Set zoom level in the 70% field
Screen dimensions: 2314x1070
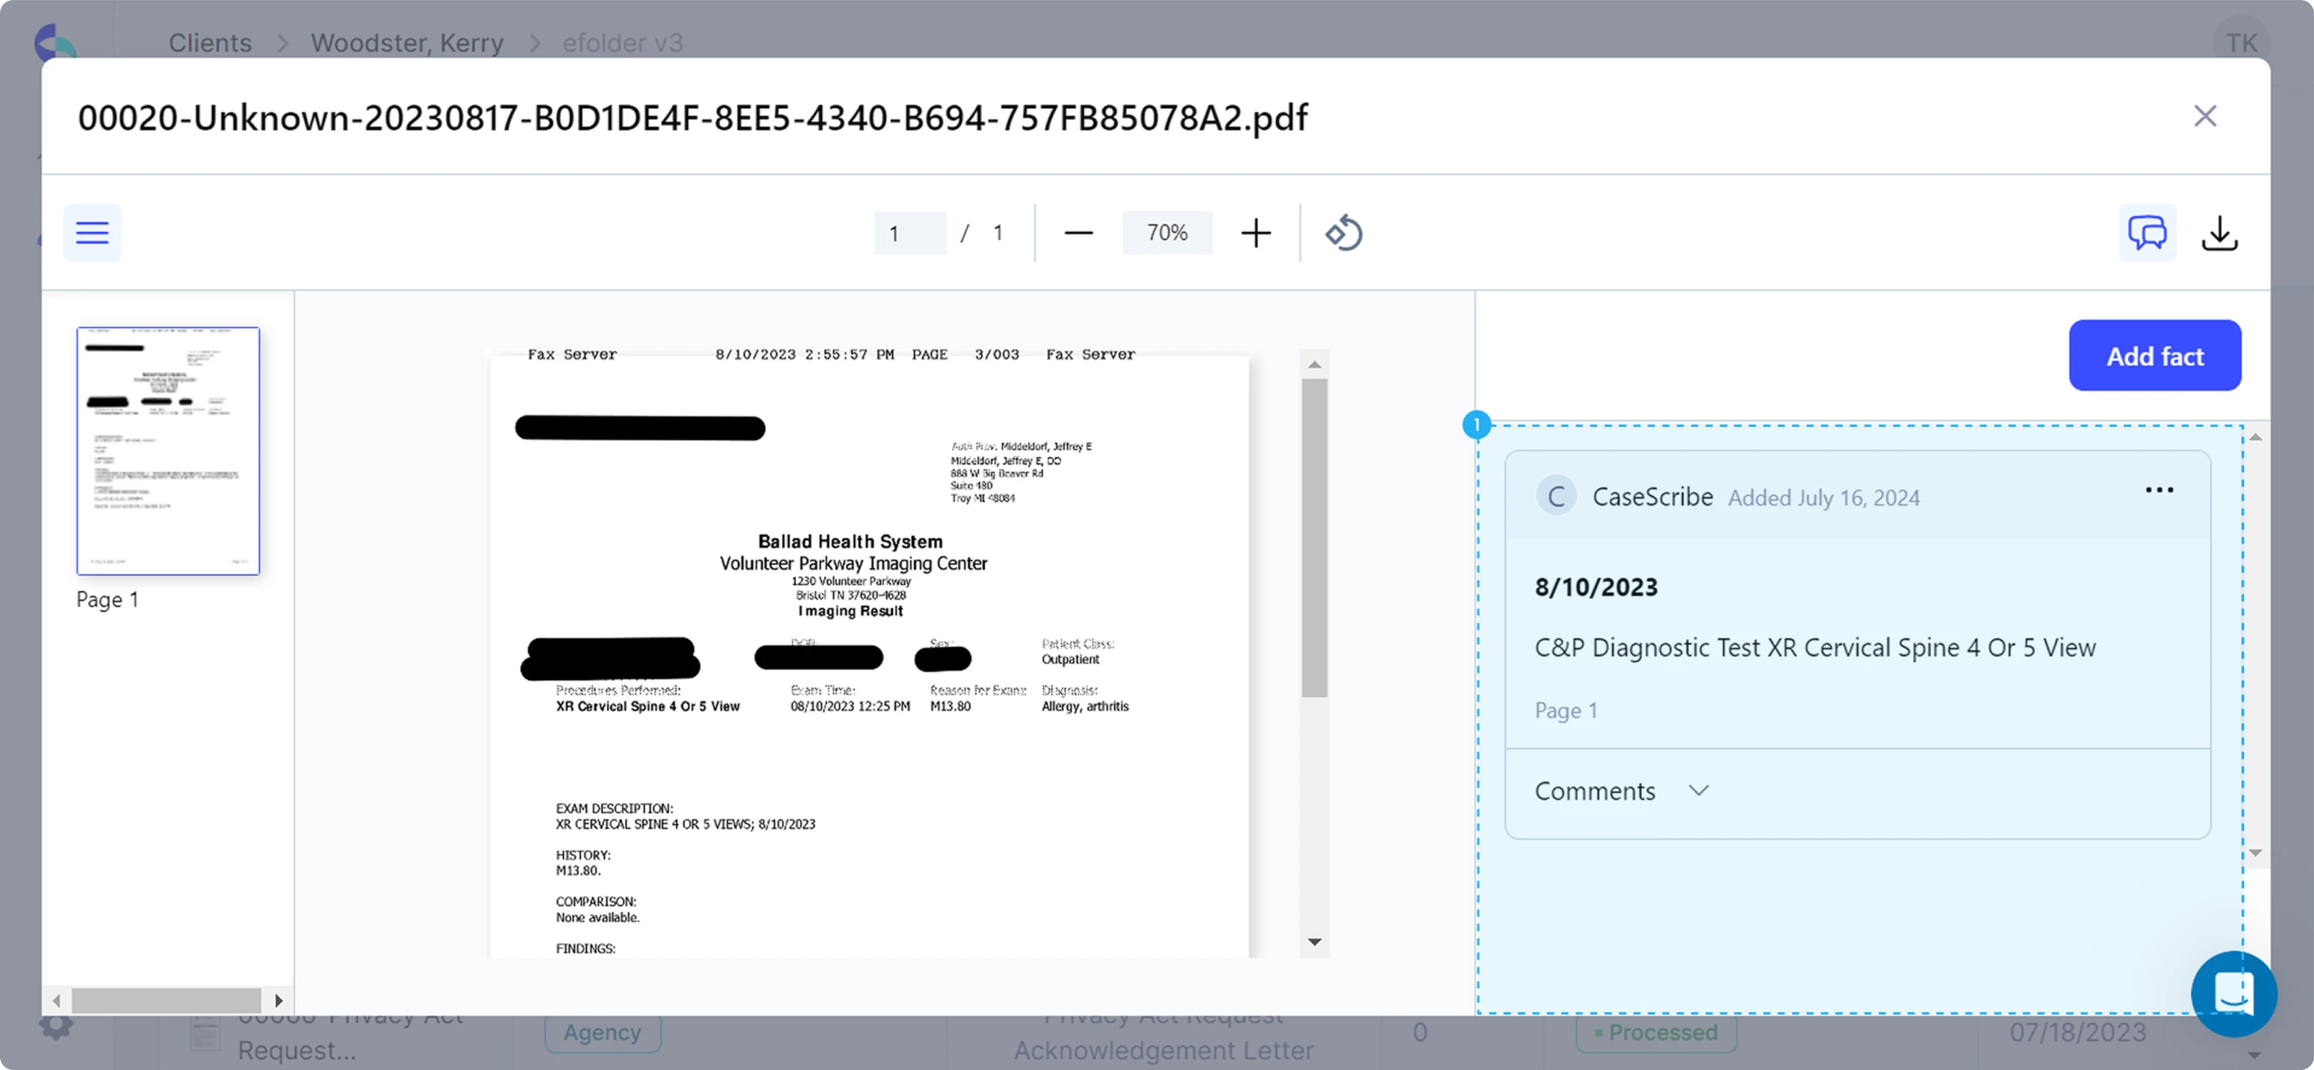(1166, 233)
